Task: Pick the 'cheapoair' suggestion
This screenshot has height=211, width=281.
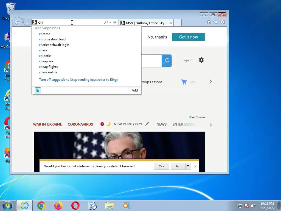Action: click(46, 61)
